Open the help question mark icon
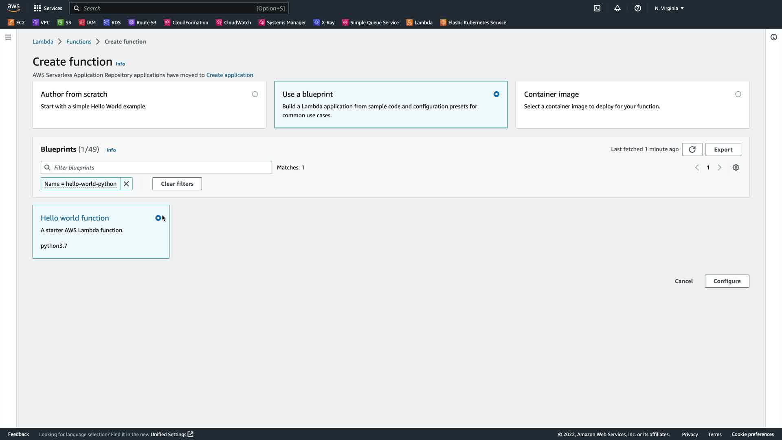This screenshot has height=440, width=782. [638, 8]
